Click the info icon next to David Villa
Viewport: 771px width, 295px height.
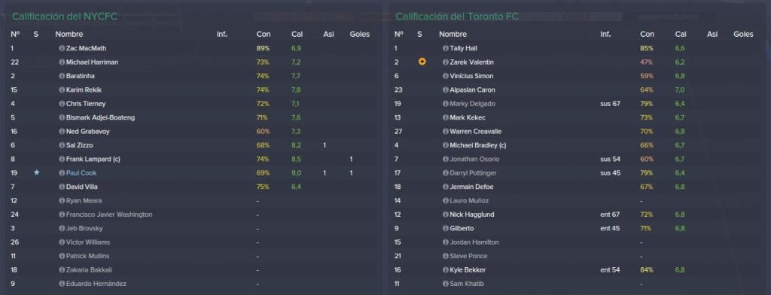coord(62,187)
